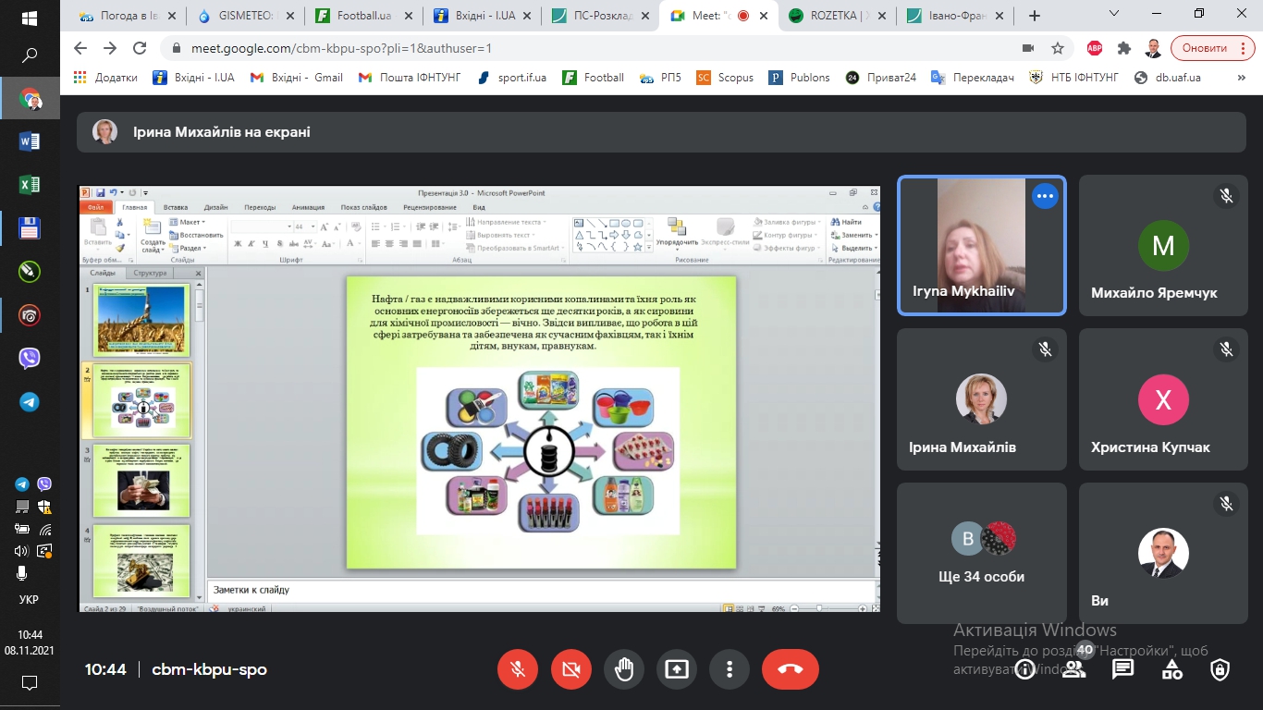The height and width of the screenshot is (710, 1263).
Task: Click the Оновити Chrome update button
Action: [x=1204, y=48]
